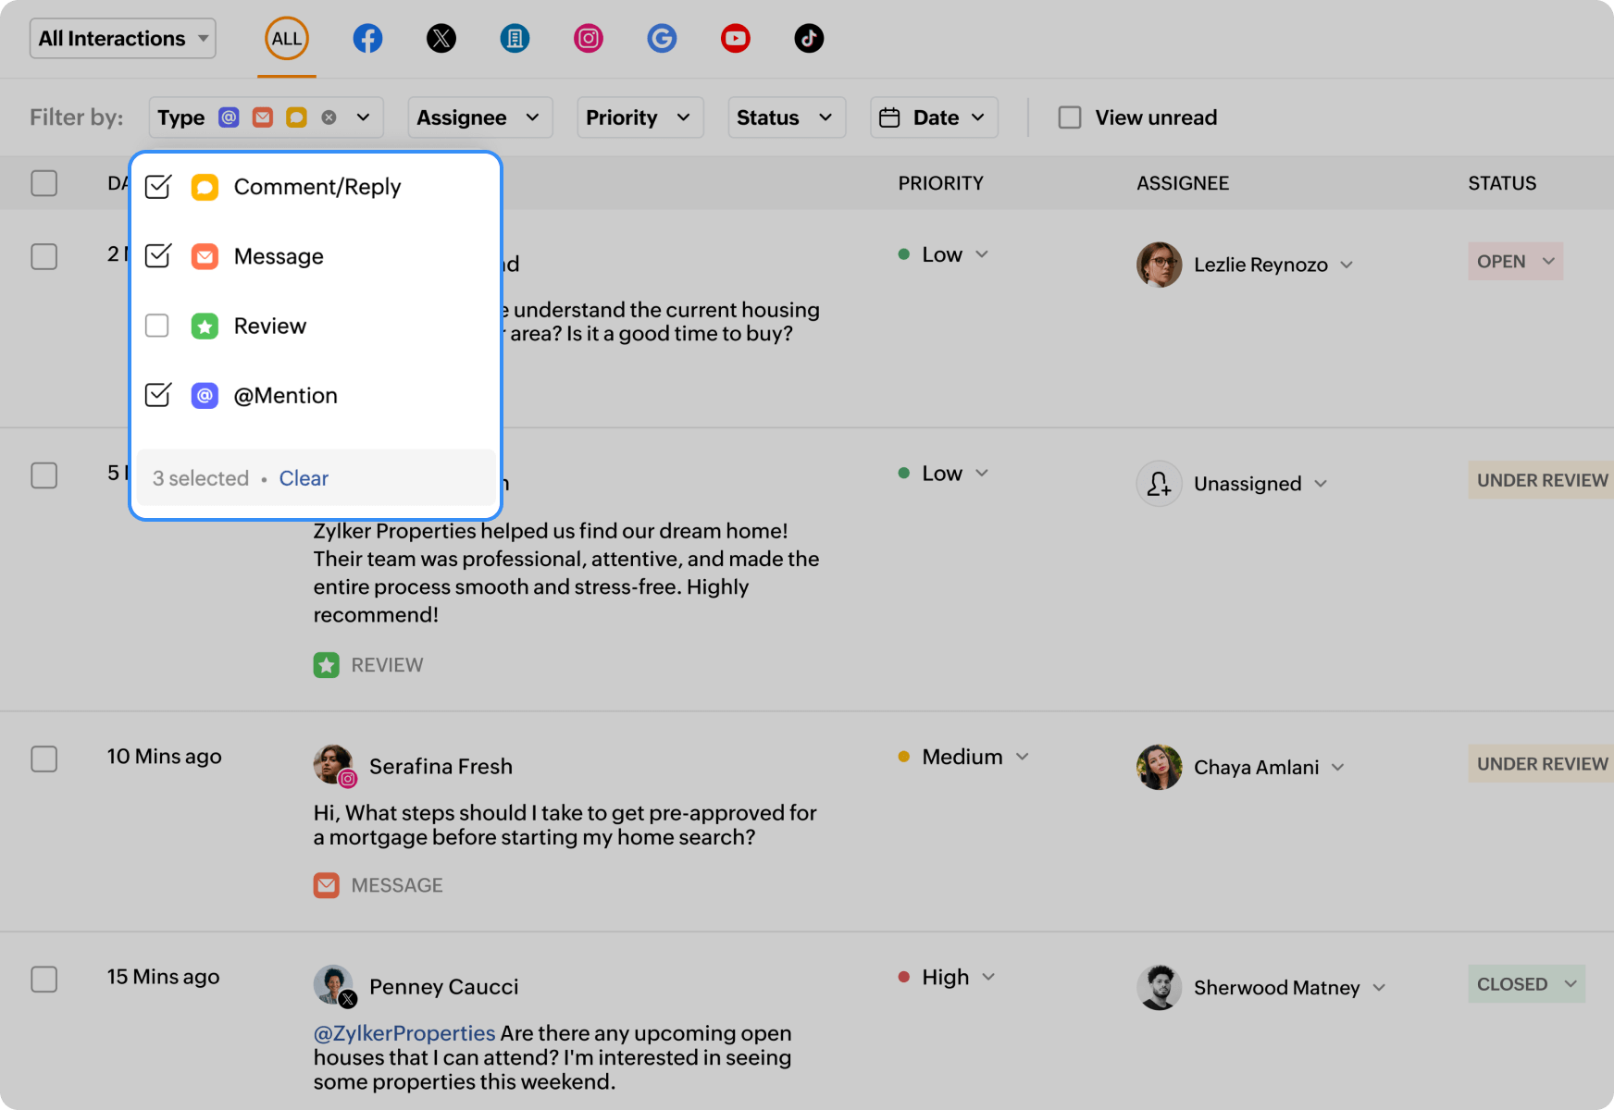
Task: Click Clear in the Type filter popup
Action: pos(304,477)
